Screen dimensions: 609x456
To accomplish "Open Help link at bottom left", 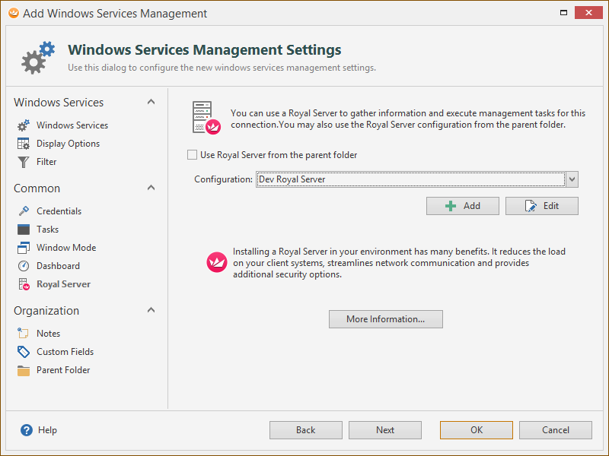I will coord(39,430).
